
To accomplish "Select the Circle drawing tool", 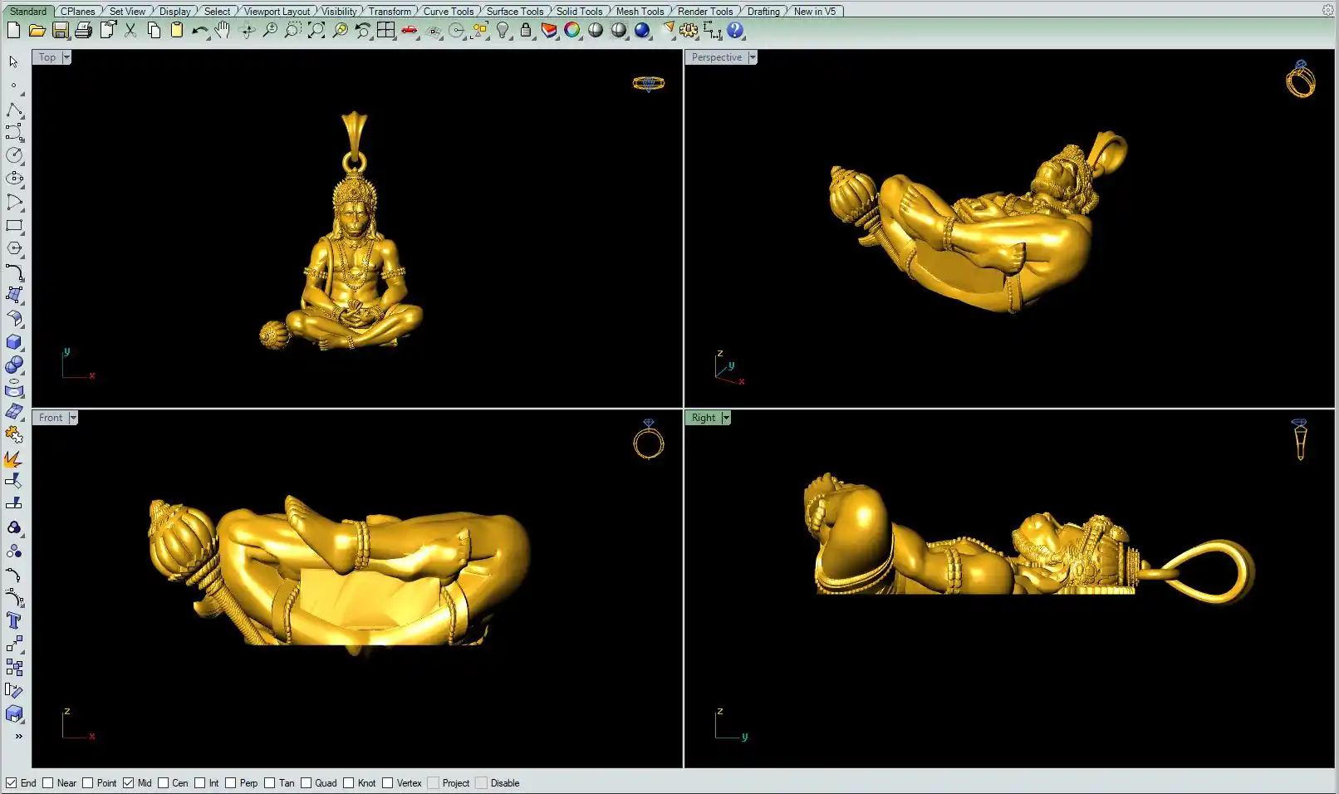I will pyautogui.click(x=14, y=155).
